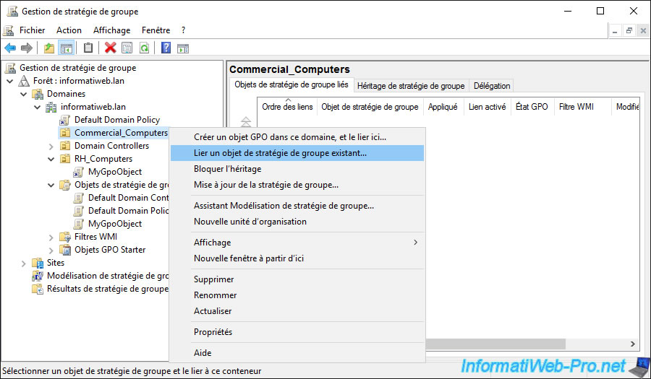The width and height of the screenshot is (651, 379).
Task: Click the folder Up one level icon
Action: [x=48, y=48]
